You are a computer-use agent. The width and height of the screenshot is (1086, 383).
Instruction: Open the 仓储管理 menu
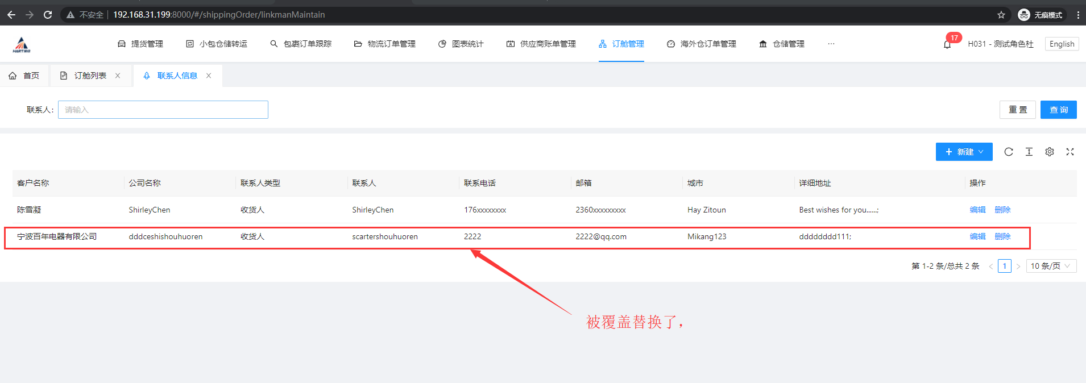point(782,44)
